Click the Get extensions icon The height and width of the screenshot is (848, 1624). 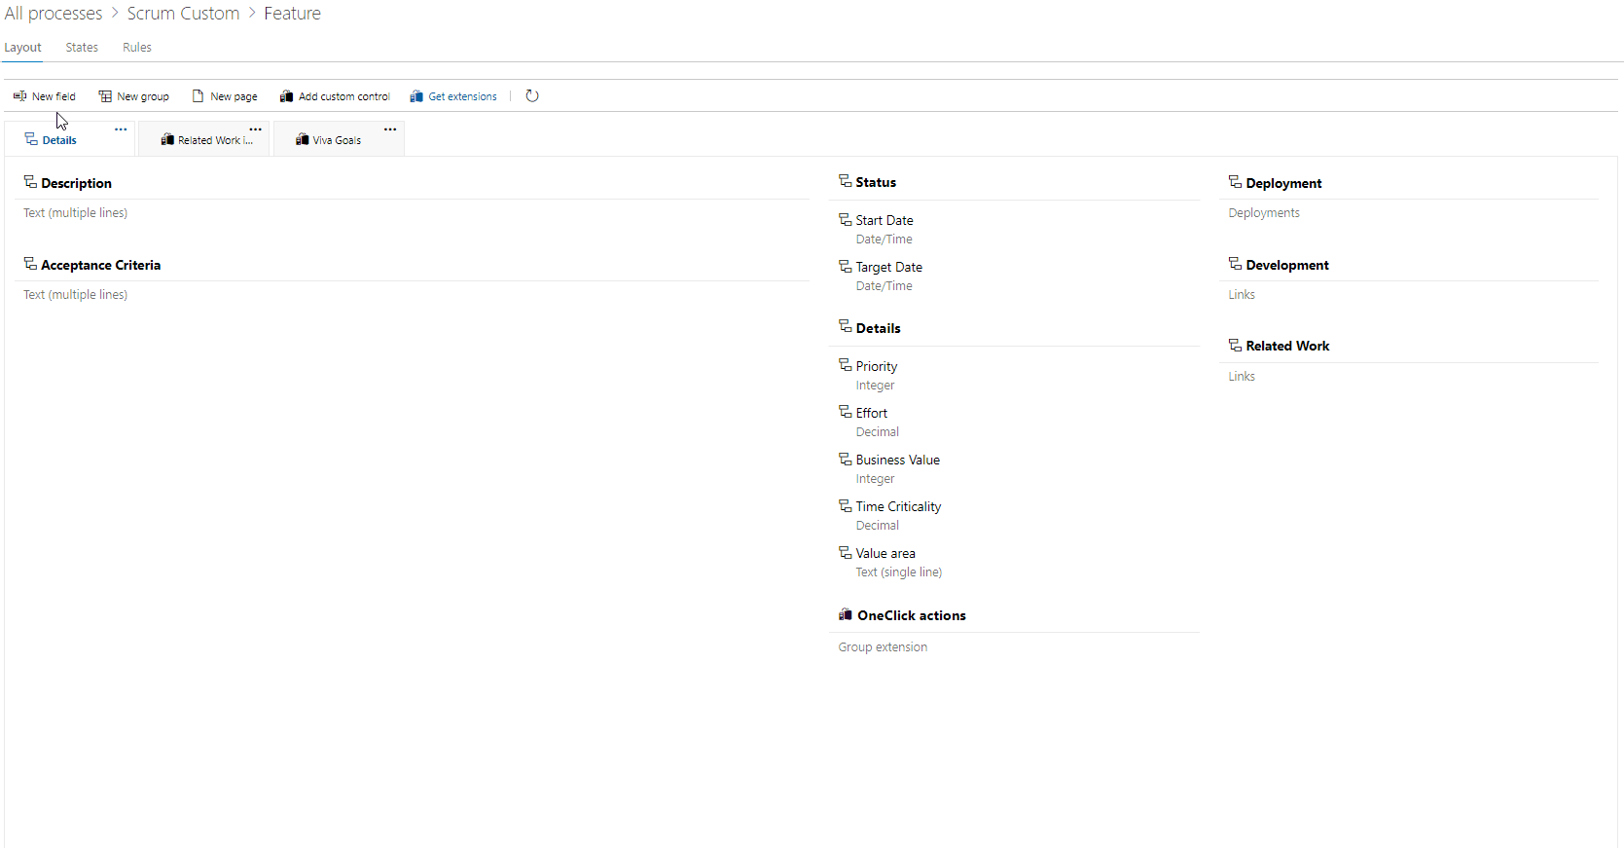click(x=416, y=96)
